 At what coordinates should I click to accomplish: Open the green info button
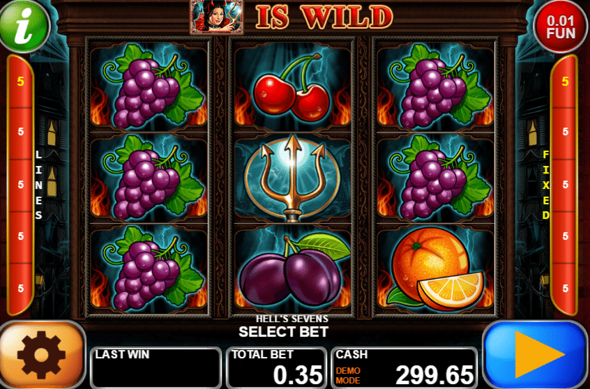pyautogui.click(x=24, y=26)
